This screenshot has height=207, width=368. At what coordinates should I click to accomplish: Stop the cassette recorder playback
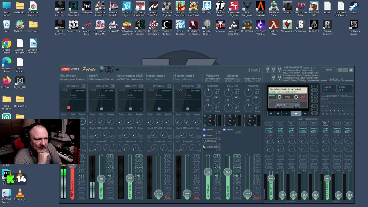click(x=296, y=114)
